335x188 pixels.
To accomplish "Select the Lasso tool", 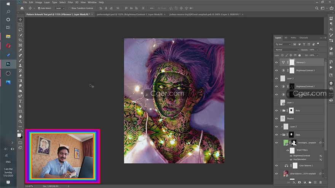I will pos(20,30).
